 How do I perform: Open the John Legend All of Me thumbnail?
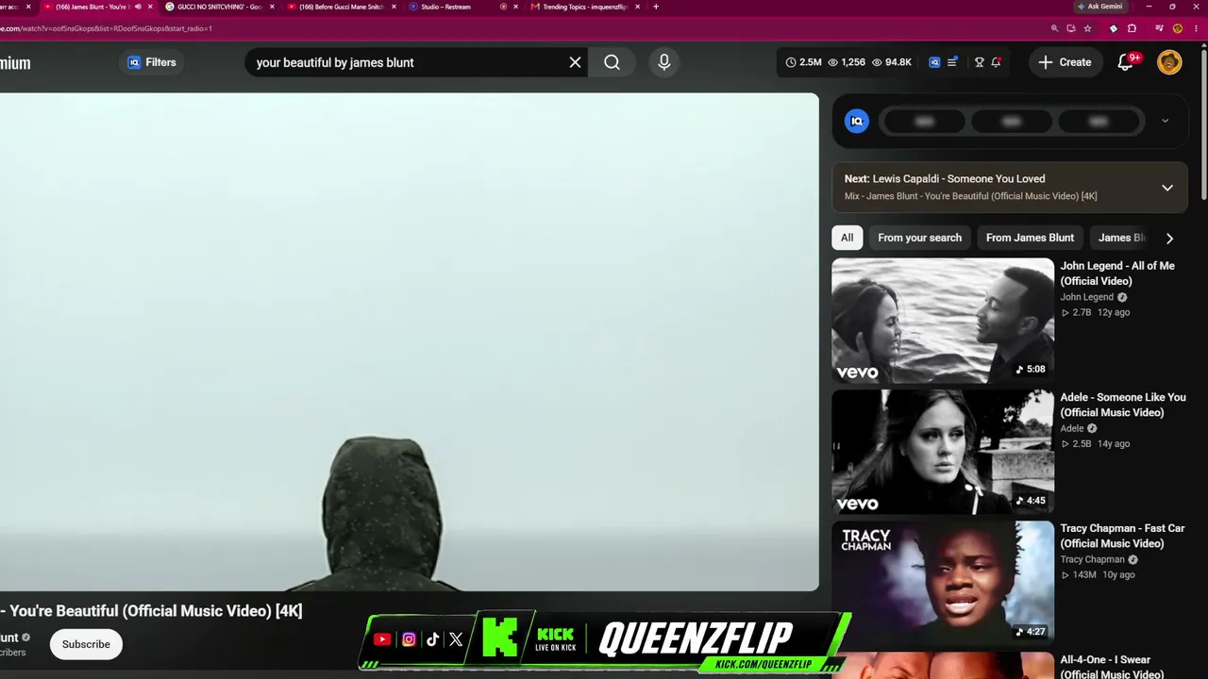943,321
